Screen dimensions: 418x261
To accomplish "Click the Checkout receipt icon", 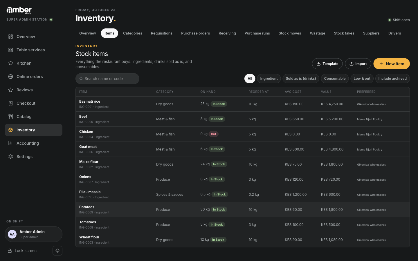I will click(10, 103).
